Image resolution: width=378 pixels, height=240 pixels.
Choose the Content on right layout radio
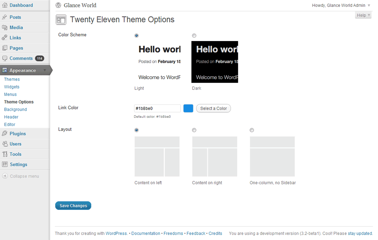click(x=194, y=130)
